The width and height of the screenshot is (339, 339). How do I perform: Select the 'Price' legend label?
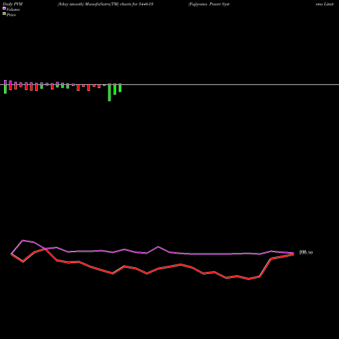point(11,15)
